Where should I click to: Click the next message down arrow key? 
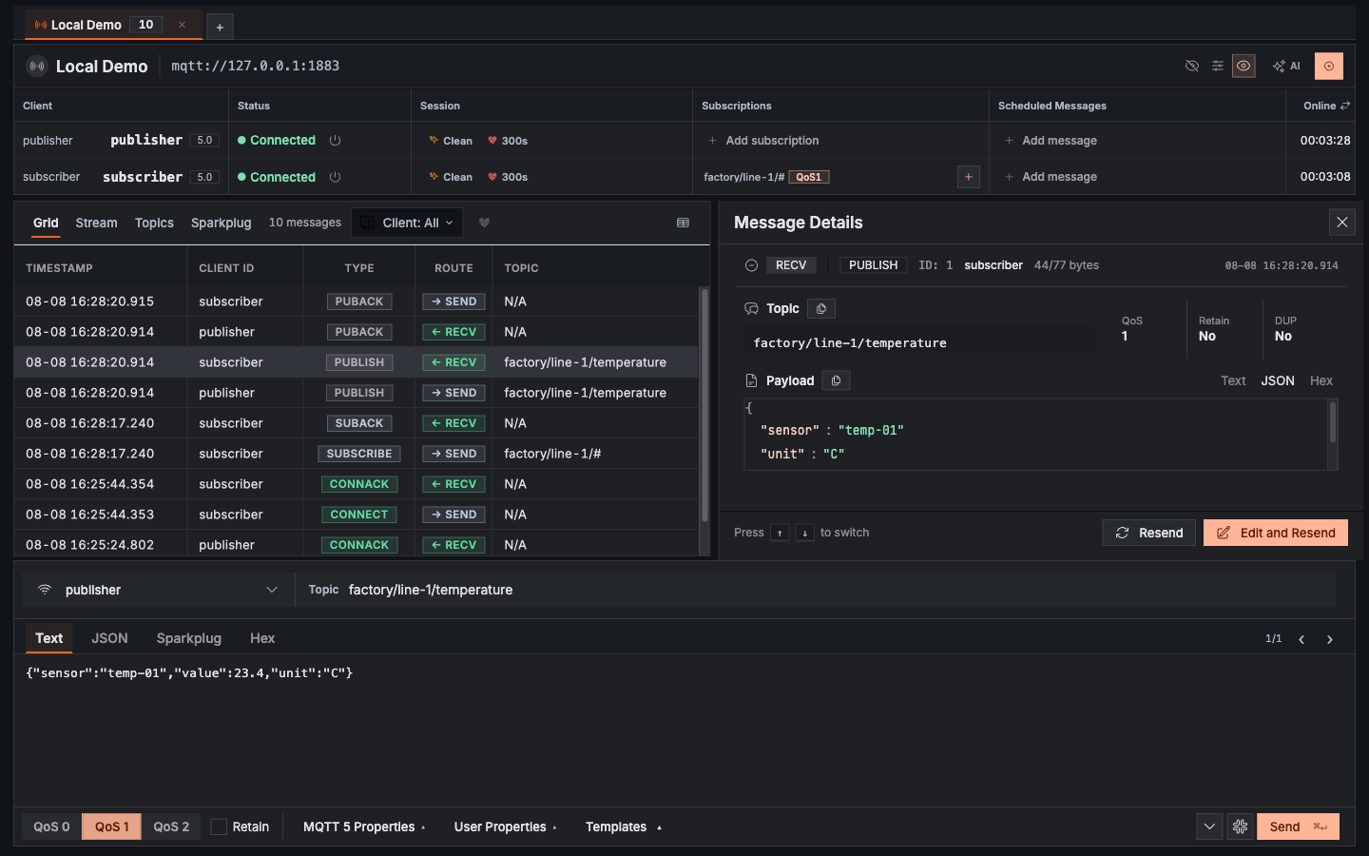(804, 533)
